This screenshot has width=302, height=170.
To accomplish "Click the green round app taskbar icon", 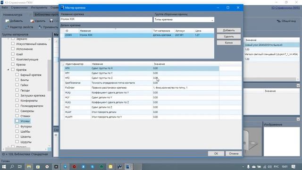I will 101,167.
